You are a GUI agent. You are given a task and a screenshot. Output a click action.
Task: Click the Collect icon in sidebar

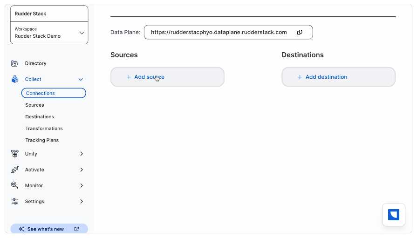[15, 79]
